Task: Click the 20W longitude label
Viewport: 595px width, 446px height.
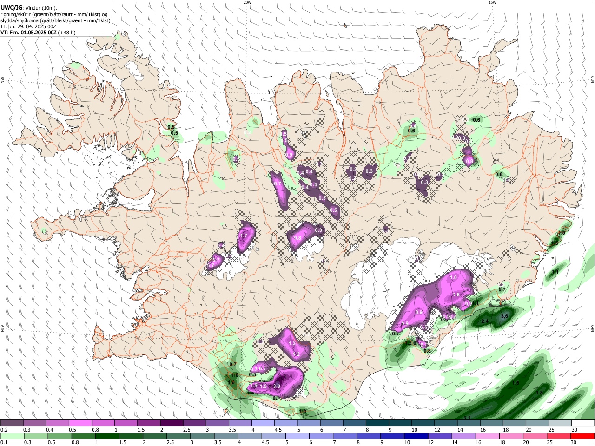Action: tap(247, 2)
